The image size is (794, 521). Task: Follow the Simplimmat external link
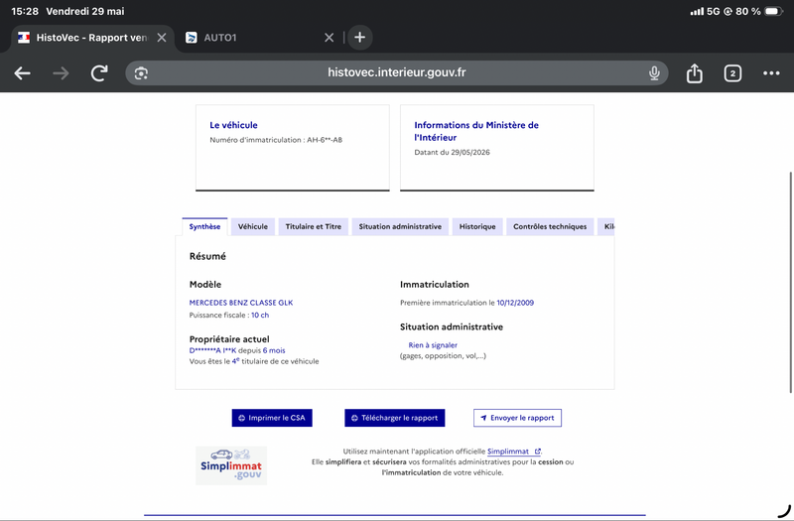click(x=514, y=452)
